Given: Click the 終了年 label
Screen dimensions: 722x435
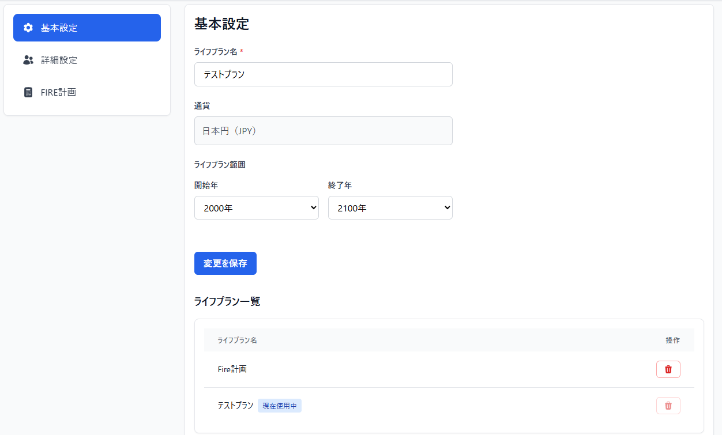Looking at the screenshot, I should (x=340, y=186).
